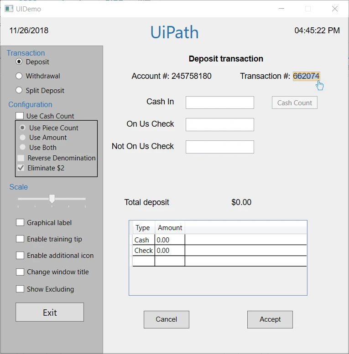The image size is (349, 354).
Task: Click the $0.00 total deposit value
Action: (241, 202)
